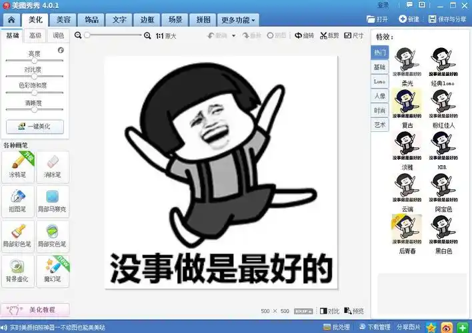Select the Lomo effects category

[x=379, y=81]
